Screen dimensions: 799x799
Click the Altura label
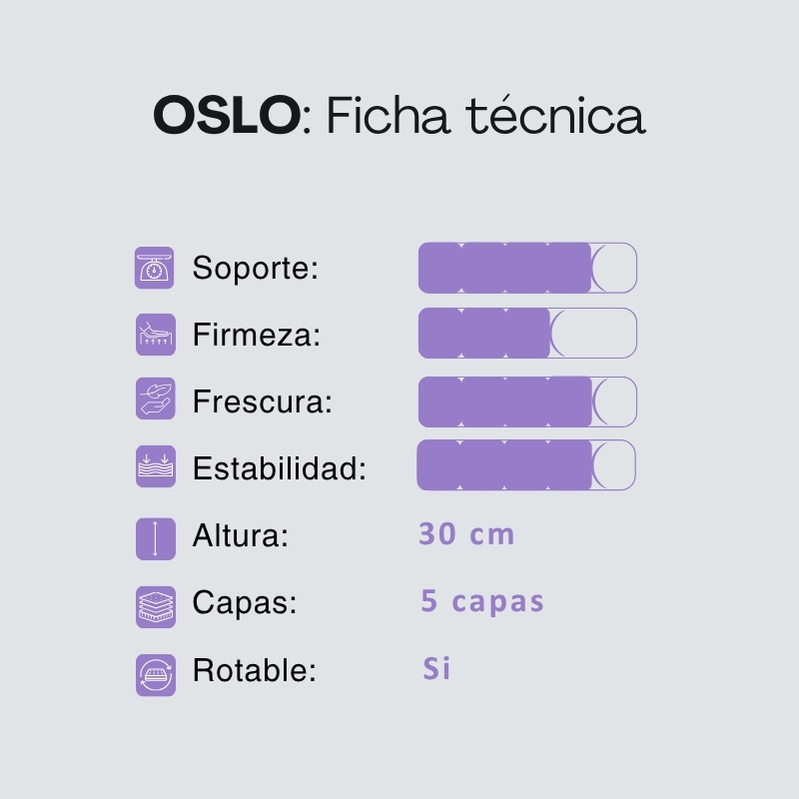point(240,536)
